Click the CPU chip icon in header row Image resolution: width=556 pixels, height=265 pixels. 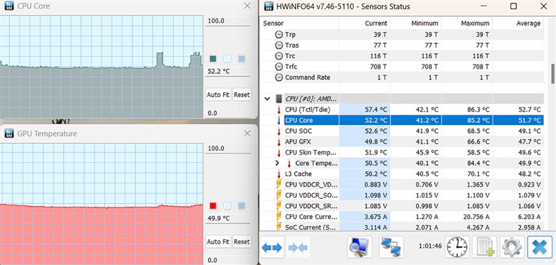pyautogui.click(x=279, y=99)
